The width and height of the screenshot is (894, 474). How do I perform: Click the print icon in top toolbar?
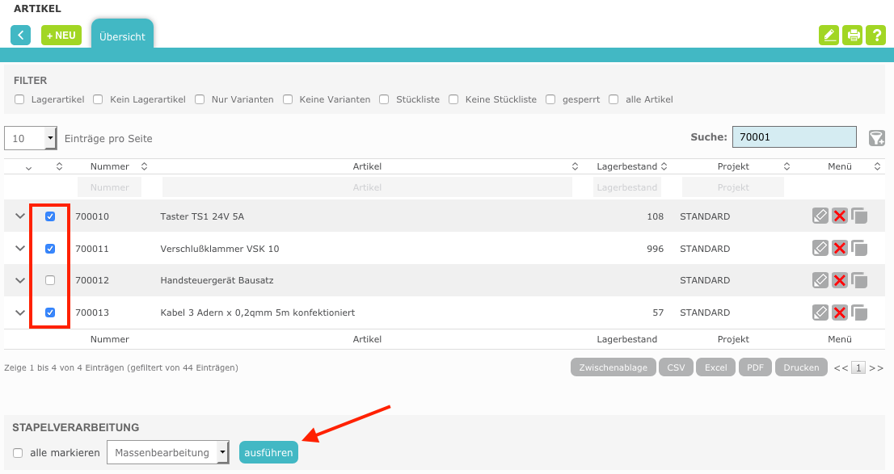coord(852,36)
